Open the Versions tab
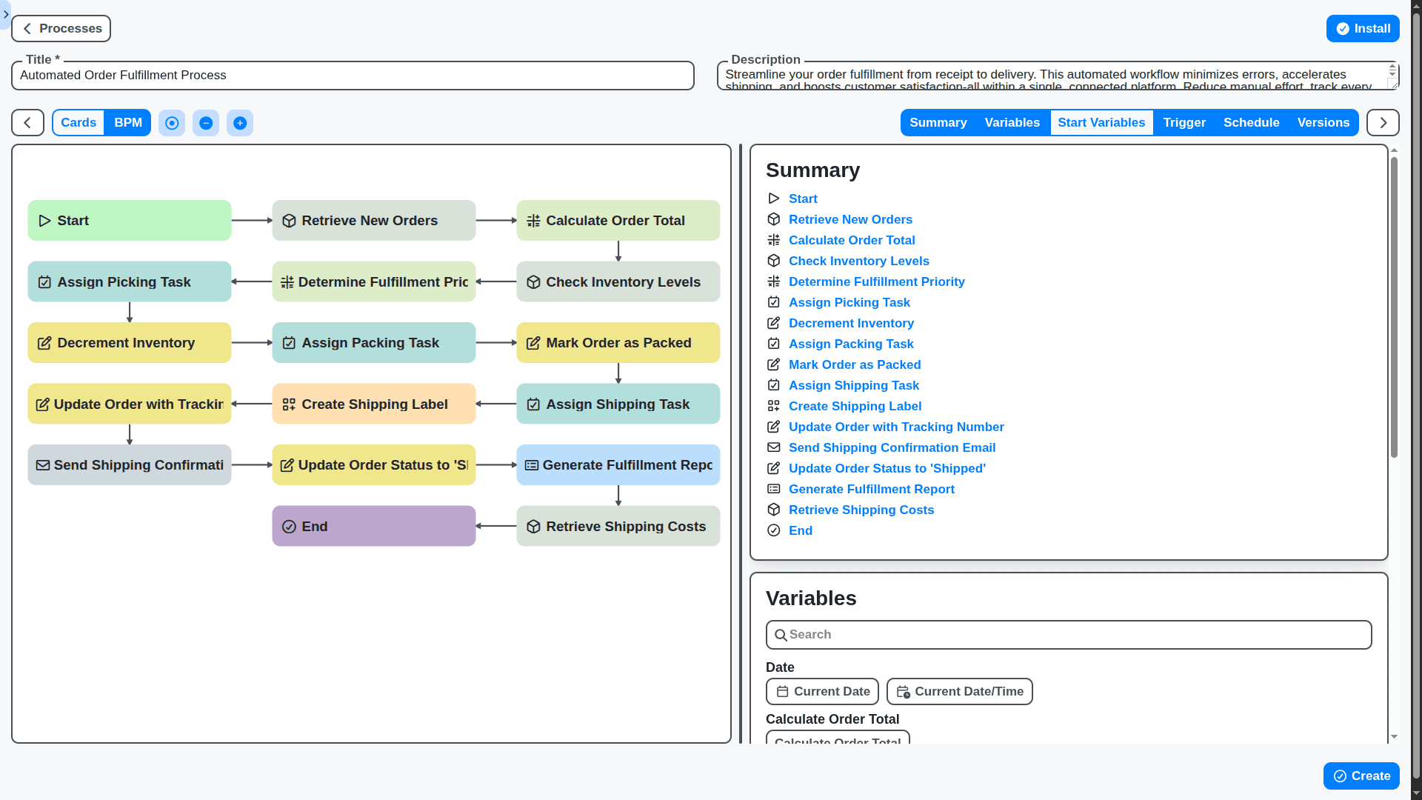Screen dimensions: 1422x800 click(1323, 122)
